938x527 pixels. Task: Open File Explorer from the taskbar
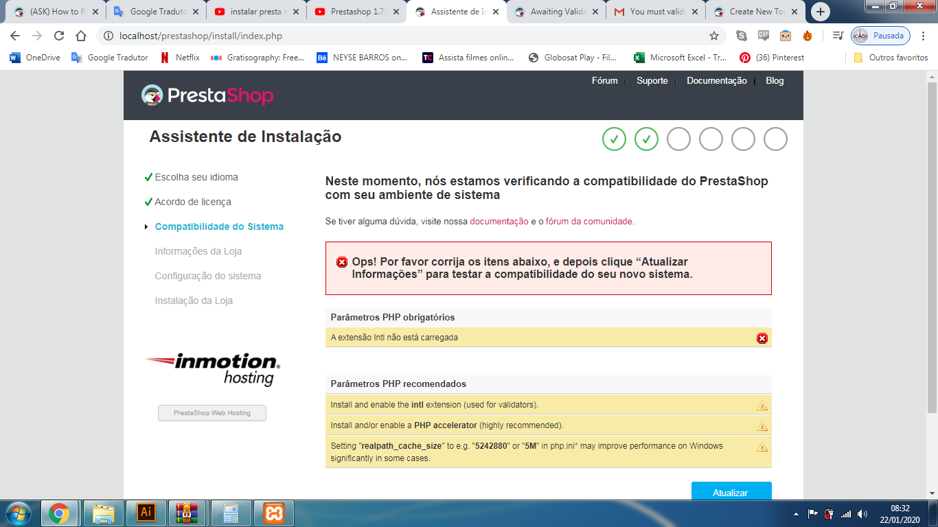(103, 513)
